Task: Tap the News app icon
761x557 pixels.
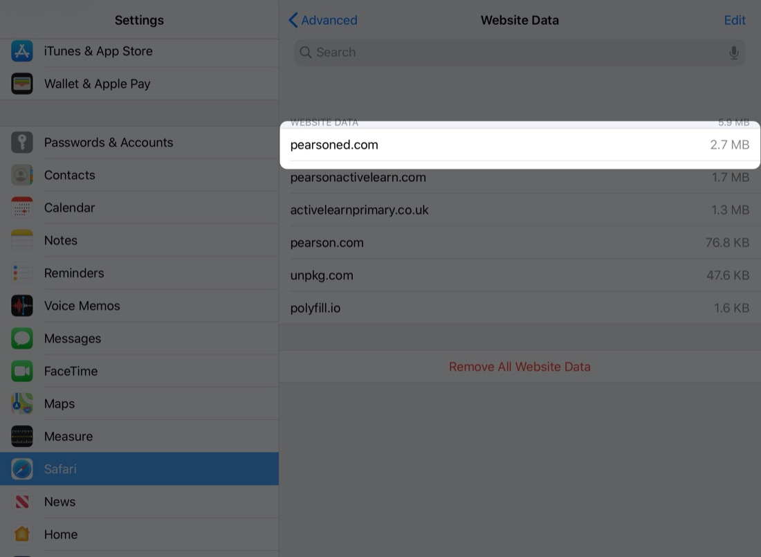Action: [x=22, y=502]
